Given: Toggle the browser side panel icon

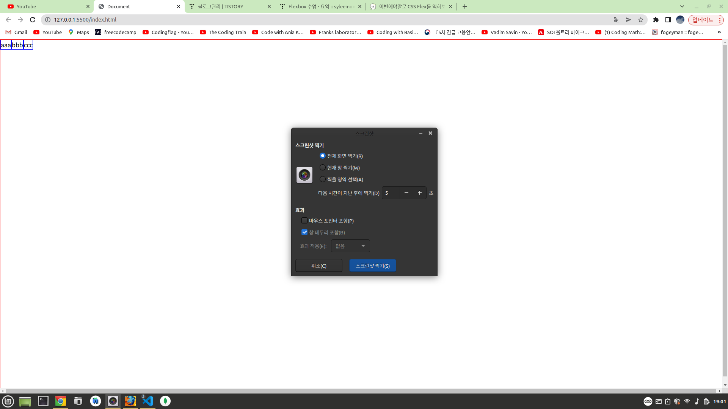Looking at the screenshot, I should [668, 20].
